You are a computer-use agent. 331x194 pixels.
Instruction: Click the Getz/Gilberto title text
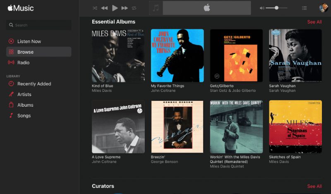(222, 86)
